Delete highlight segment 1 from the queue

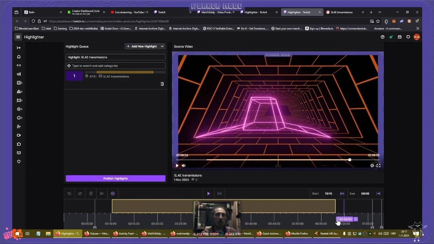tap(162, 84)
